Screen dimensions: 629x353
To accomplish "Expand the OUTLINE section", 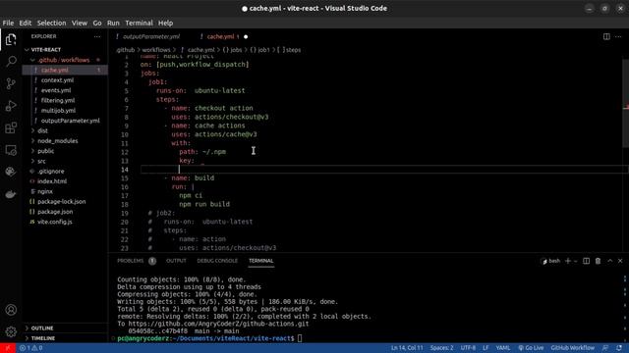I will pos(42,328).
